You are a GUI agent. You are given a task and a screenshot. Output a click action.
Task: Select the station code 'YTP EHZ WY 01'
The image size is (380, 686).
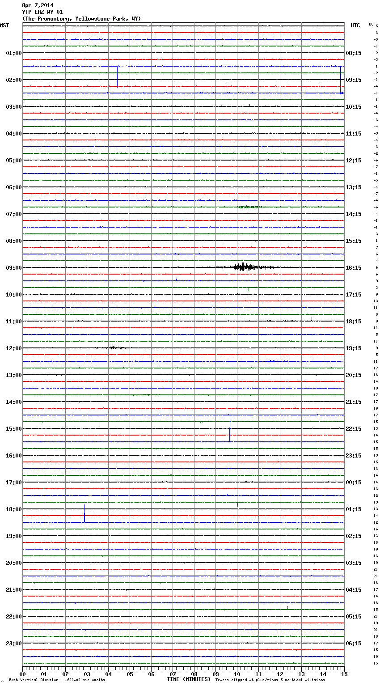click(42, 12)
